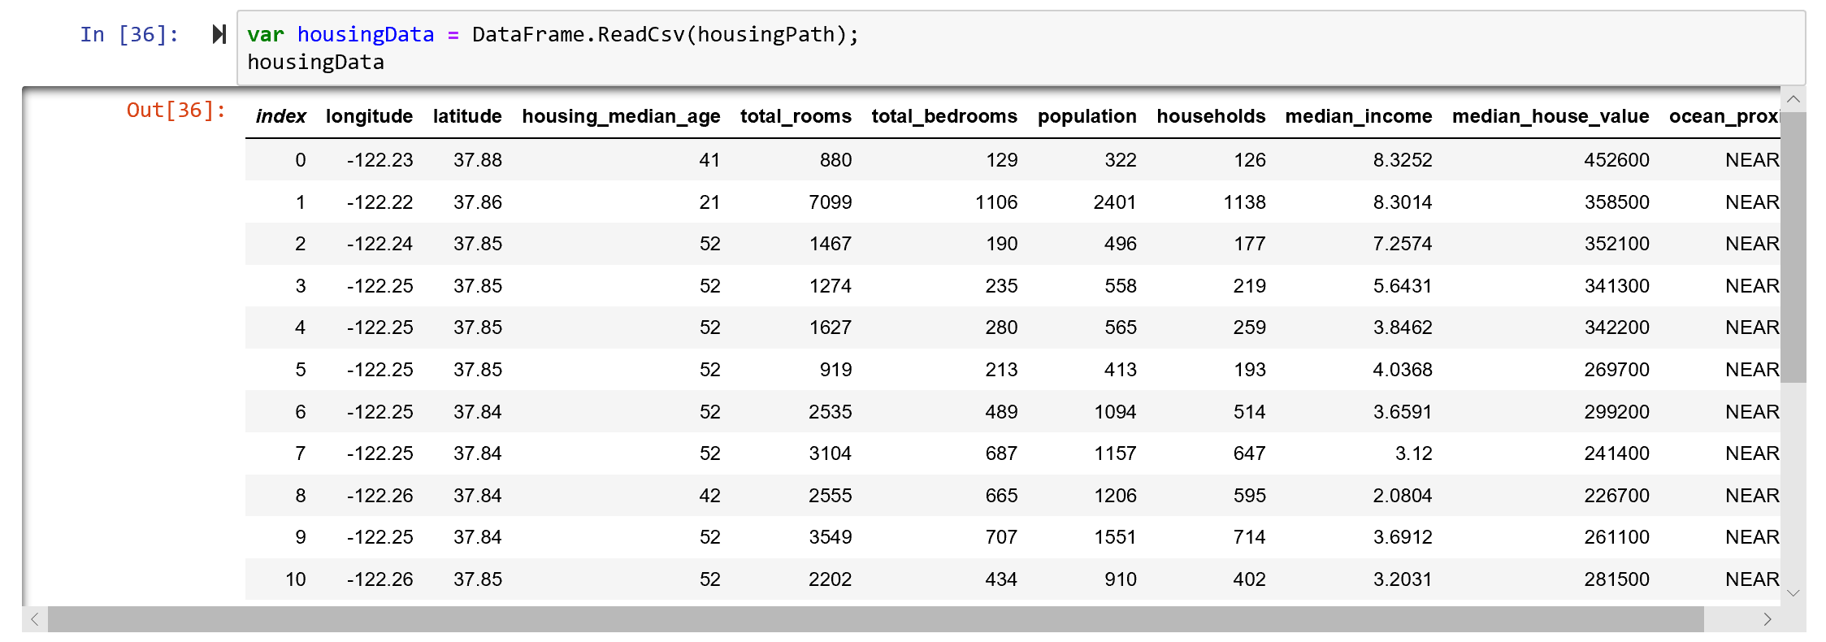Select the row with index 5
The height and width of the screenshot is (642, 1826).
[x=813, y=369]
